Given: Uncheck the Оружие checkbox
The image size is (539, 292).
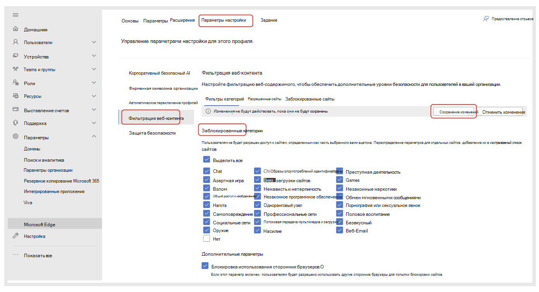Looking at the screenshot, I should [x=206, y=230].
